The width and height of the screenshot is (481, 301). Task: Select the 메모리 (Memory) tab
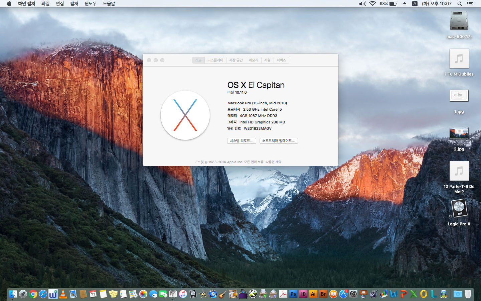click(254, 60)
